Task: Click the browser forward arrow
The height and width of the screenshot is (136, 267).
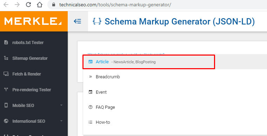Action: pyautogui.click(x=17, y=5)
